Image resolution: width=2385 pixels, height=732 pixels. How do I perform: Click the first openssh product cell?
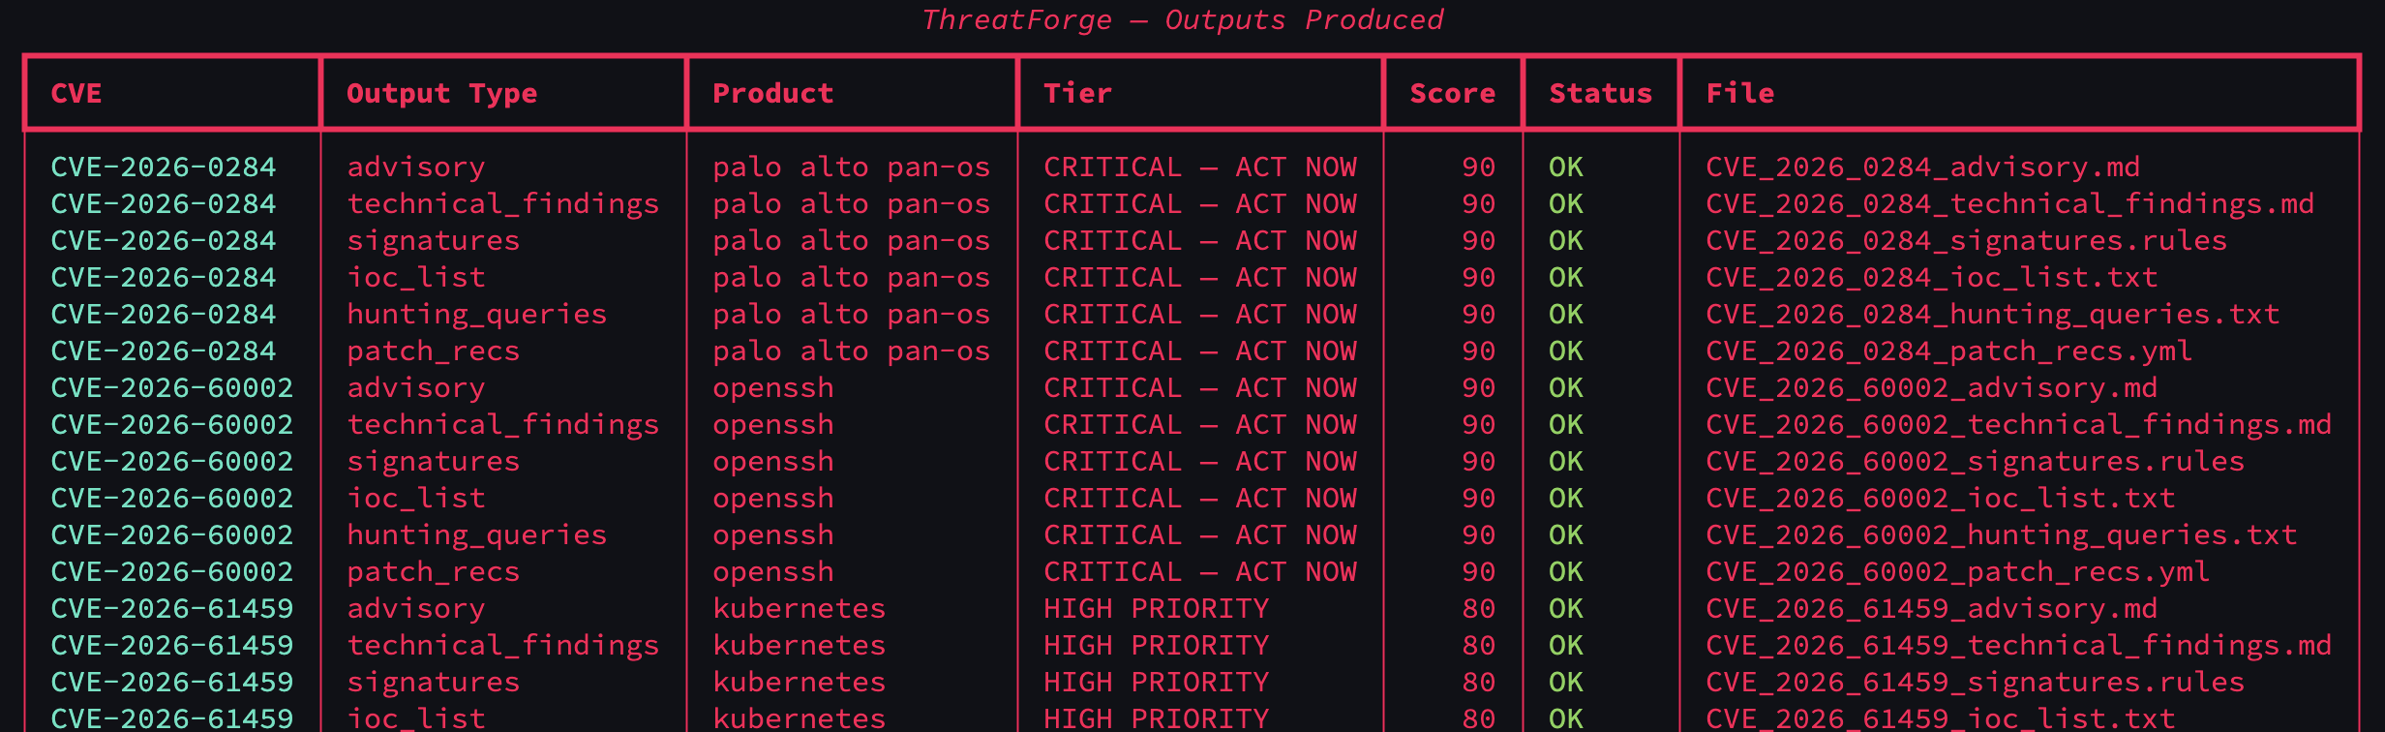click(772, 388)
